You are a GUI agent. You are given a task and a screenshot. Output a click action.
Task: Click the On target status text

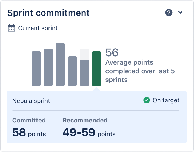166,100
